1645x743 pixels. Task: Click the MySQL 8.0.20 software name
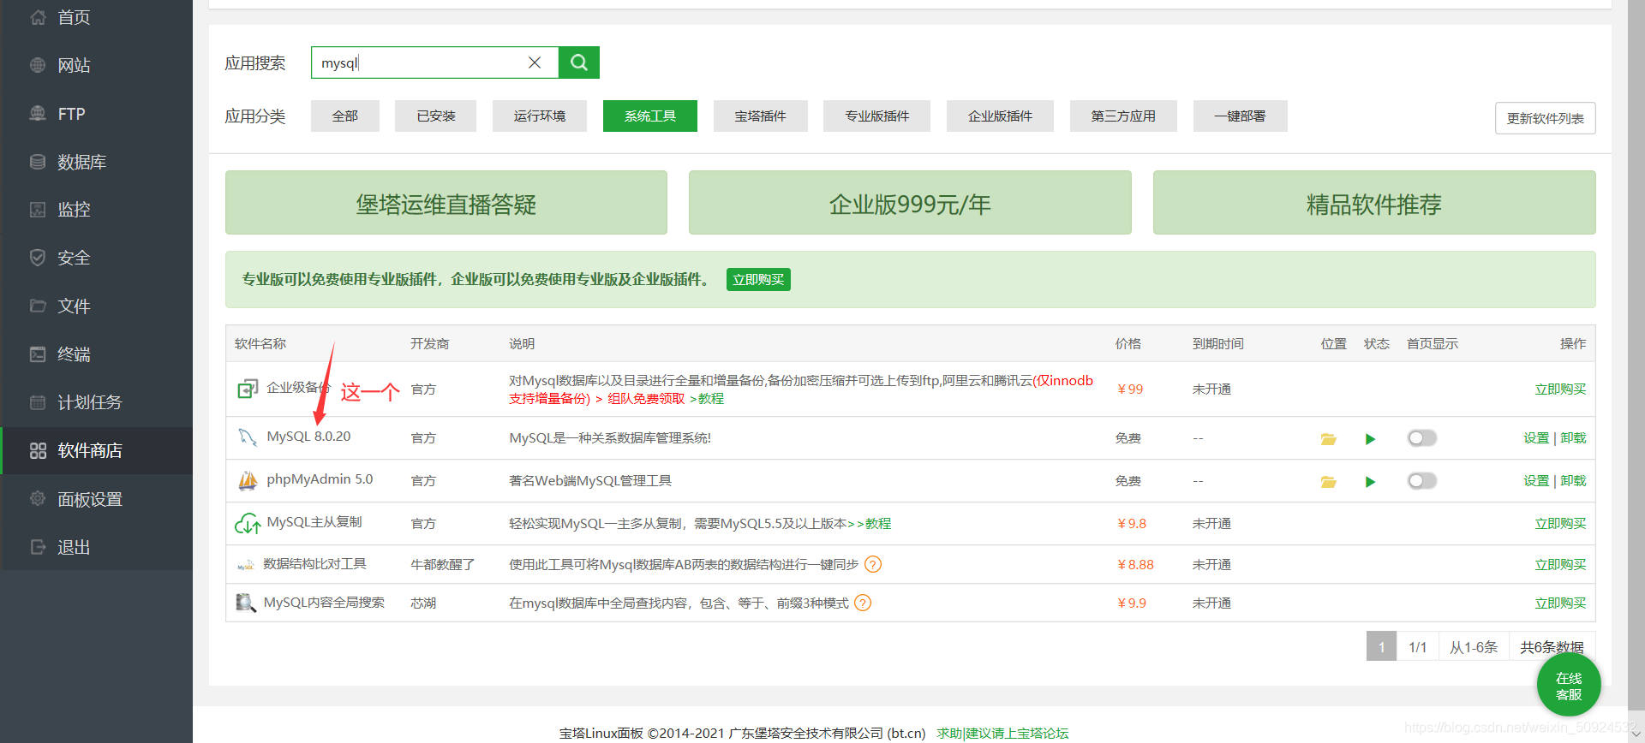click(308, 437)
